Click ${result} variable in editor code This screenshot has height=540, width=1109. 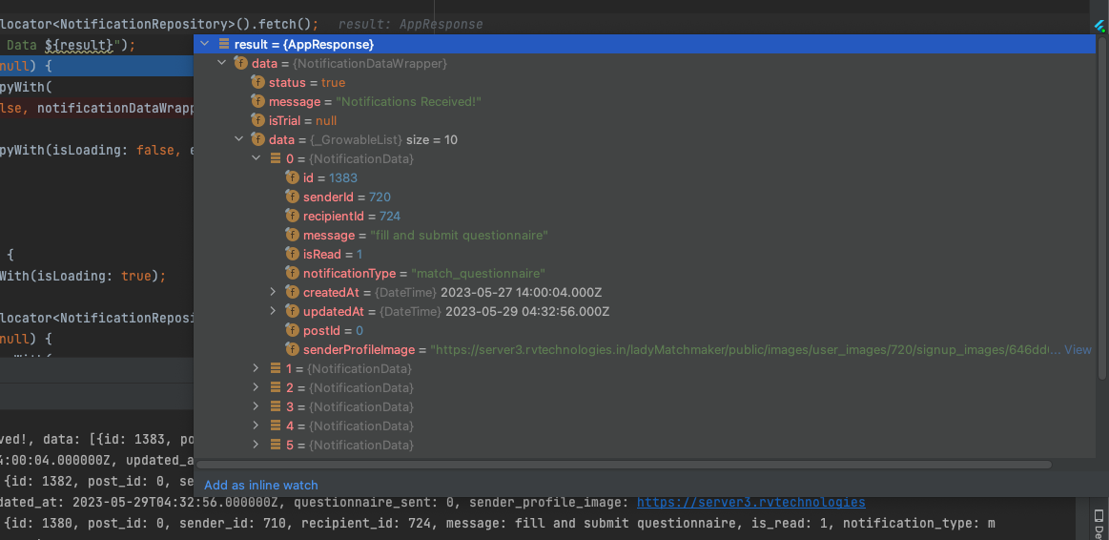(78, 45)
